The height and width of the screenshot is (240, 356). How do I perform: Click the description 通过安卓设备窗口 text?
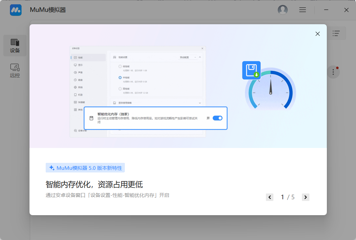tap(107, 195)
